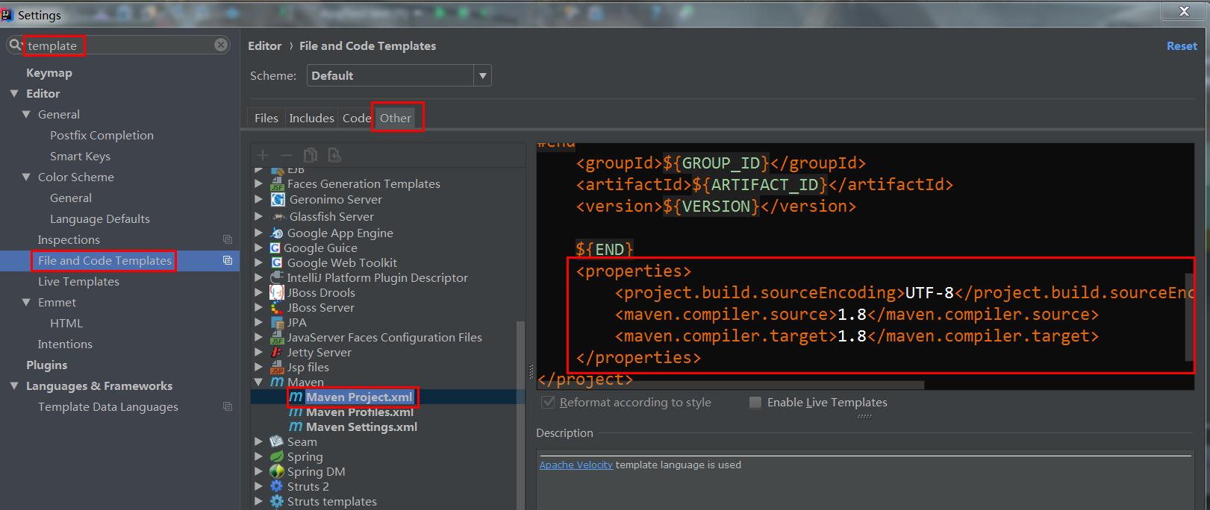This screenshot has width=1210, height=510.
Task: Click the Google App Engine icon
Action: pyautogui.click(x=277, y=233)
